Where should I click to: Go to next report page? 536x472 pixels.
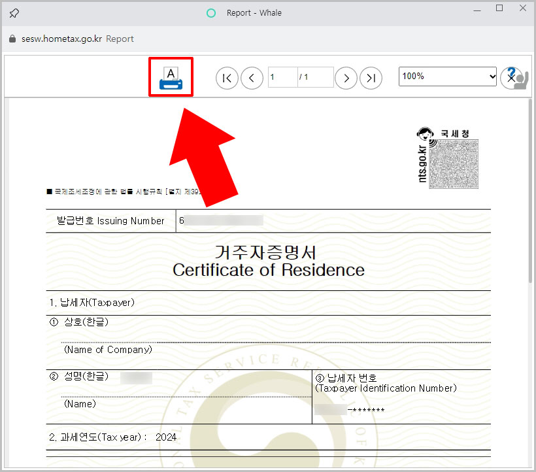click(346, 78)
